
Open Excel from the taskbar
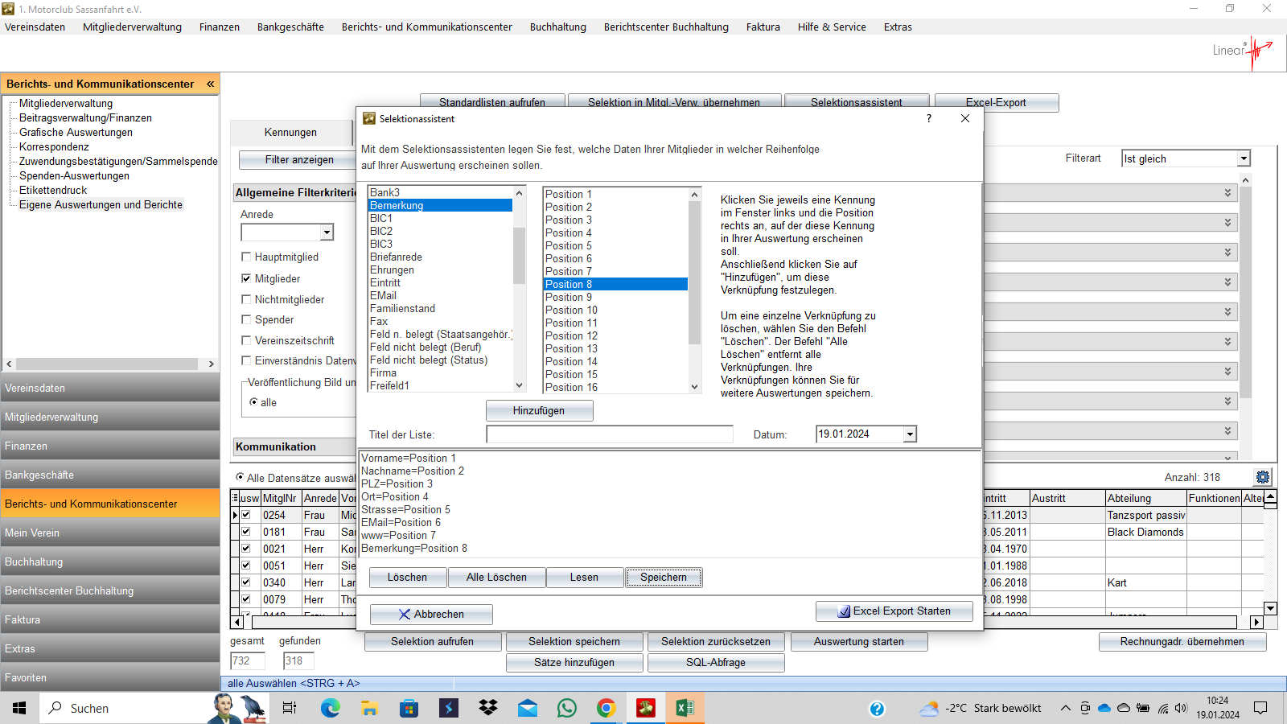click(685, 708)
